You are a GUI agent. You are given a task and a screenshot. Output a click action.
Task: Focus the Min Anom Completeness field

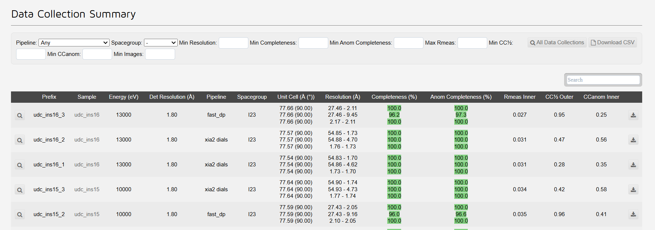[408, 43]
